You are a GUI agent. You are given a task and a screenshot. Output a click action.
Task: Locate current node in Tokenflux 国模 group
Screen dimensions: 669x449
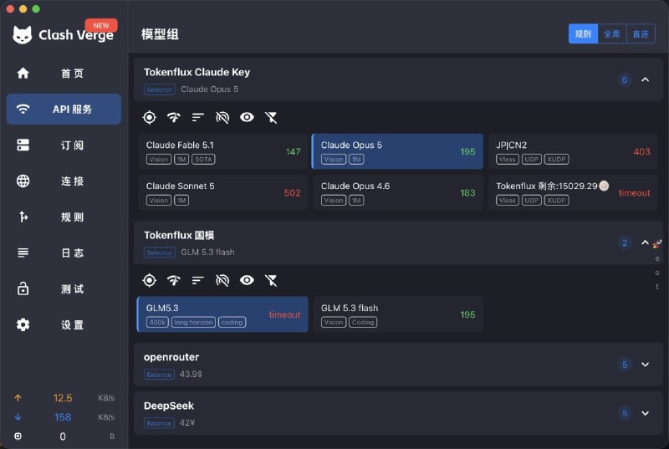[150, 280]
